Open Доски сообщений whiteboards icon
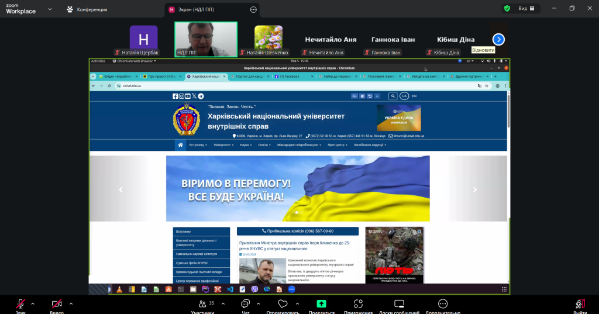Viewport: 599px width, 314px height. [x=399, y=304]
